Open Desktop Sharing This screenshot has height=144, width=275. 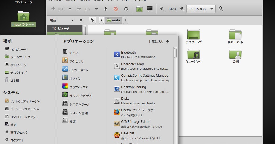(x=142, y=89)
